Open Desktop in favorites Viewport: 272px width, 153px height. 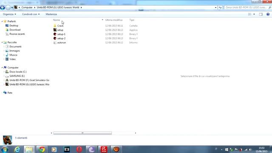(x=14, y=25)
